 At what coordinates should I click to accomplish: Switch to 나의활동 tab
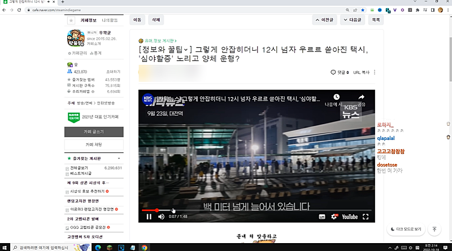coord(110,20)
